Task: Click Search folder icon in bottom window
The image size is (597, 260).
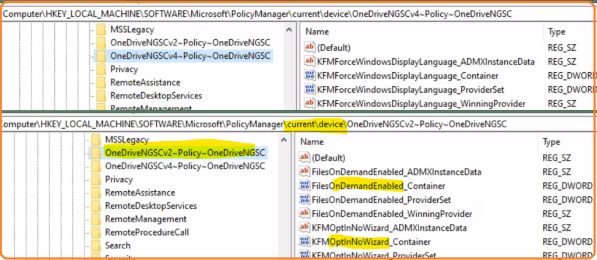Action: [96, 245]
